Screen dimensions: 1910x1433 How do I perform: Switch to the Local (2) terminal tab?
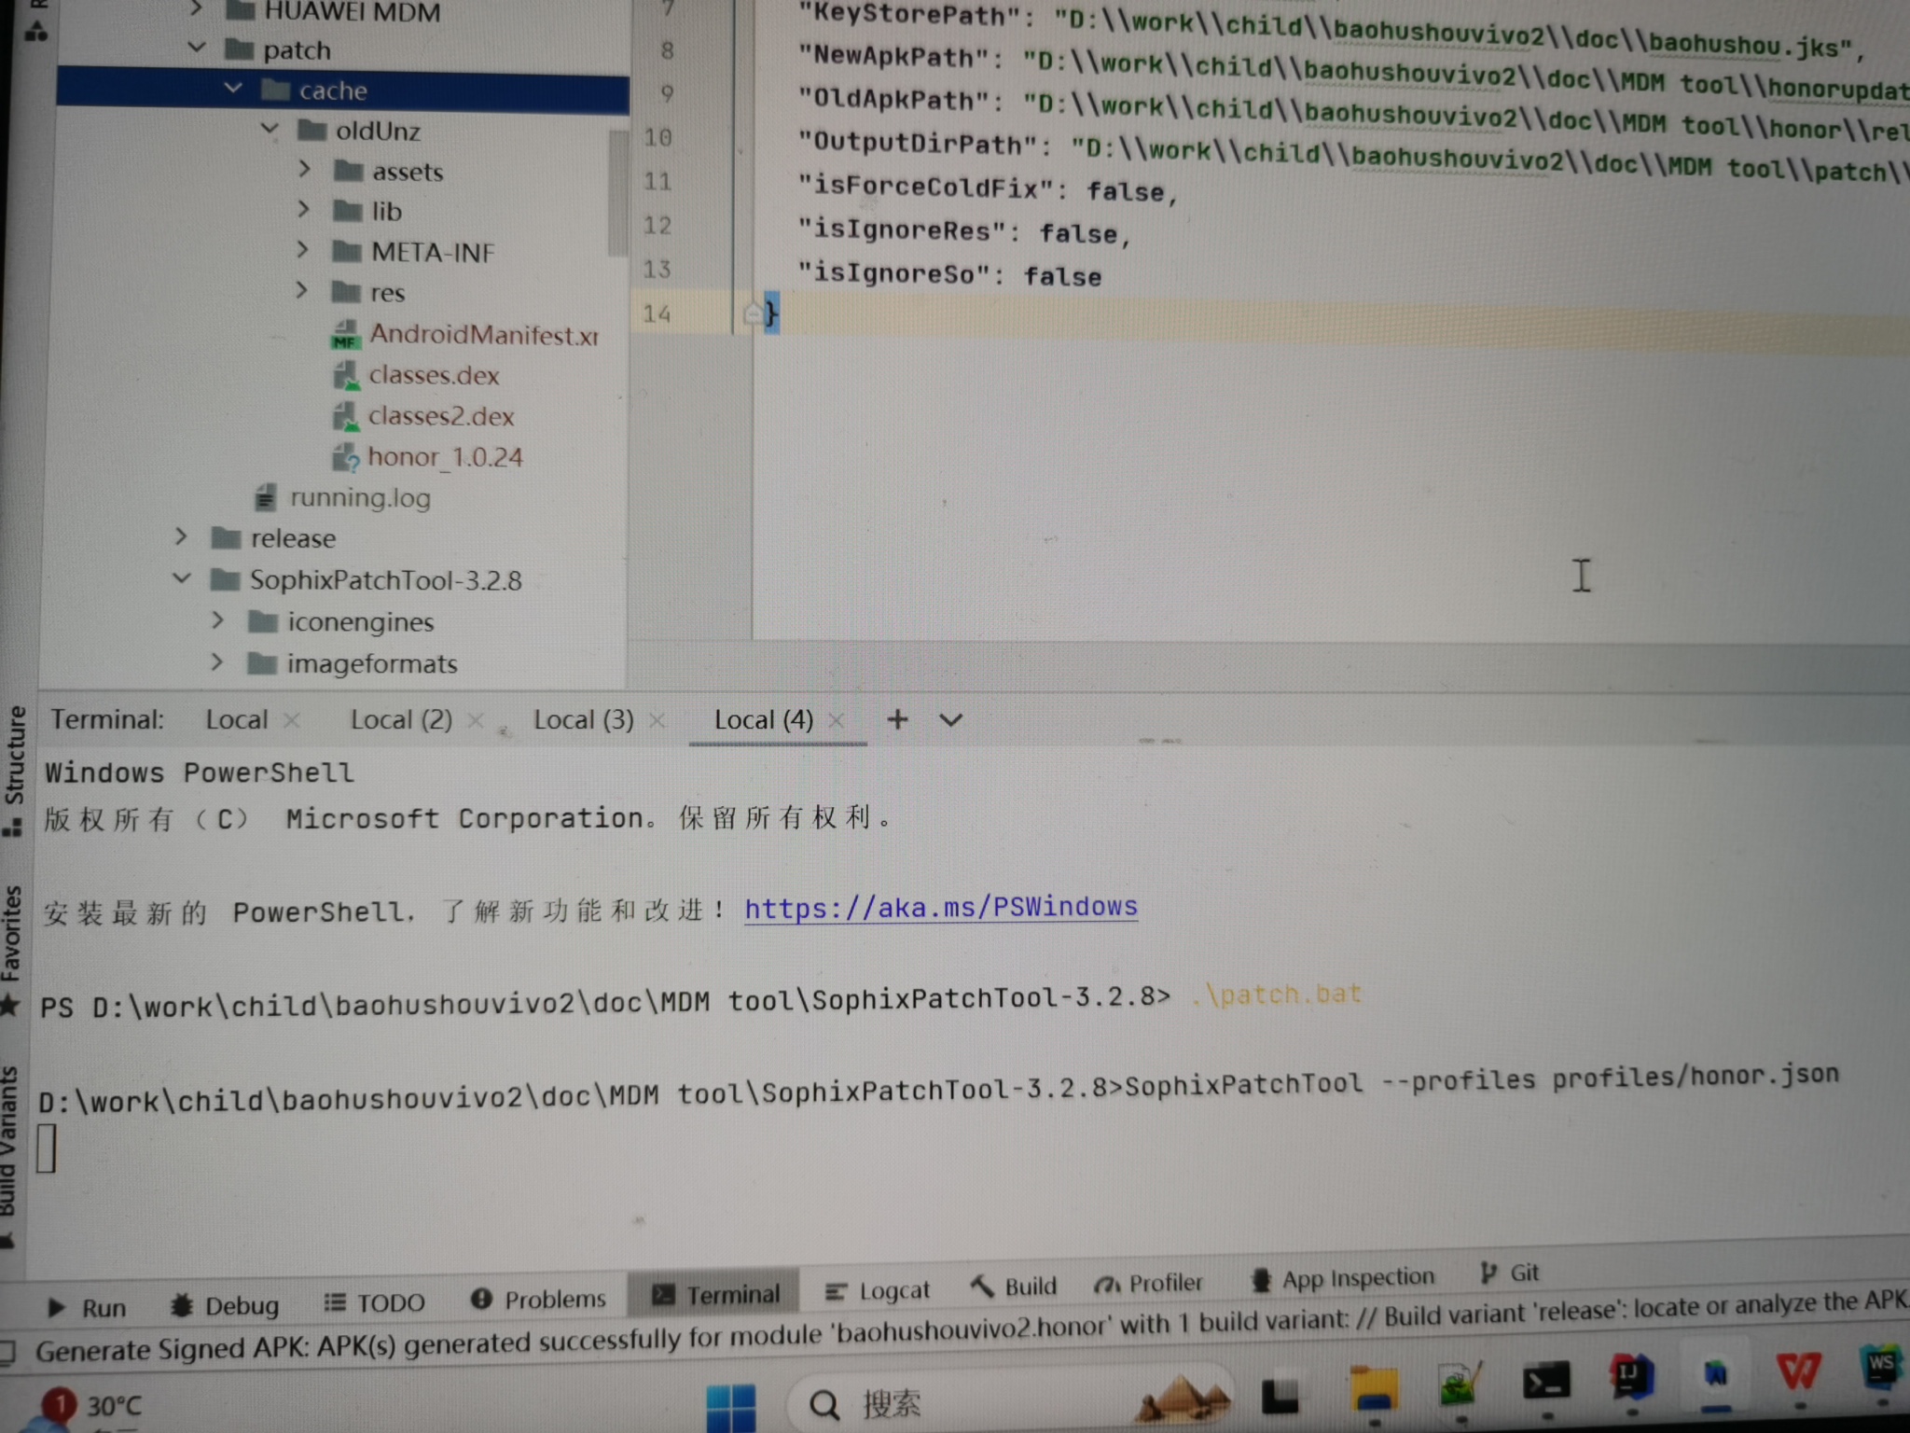click(x=401, y=720)
